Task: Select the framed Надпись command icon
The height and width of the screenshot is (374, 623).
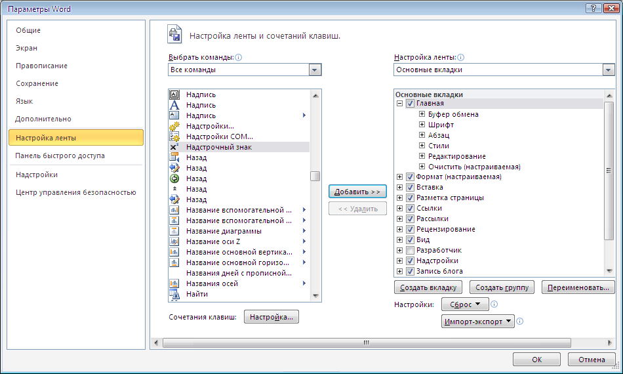Action: pos(174,94)
